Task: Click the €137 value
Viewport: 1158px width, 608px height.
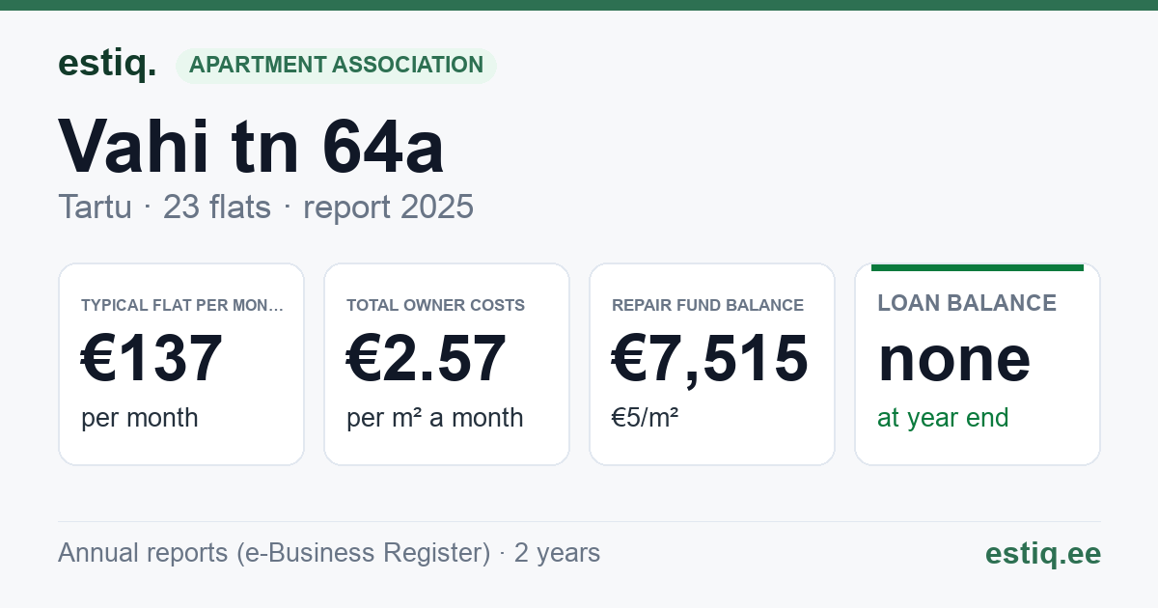Action: 152,358
